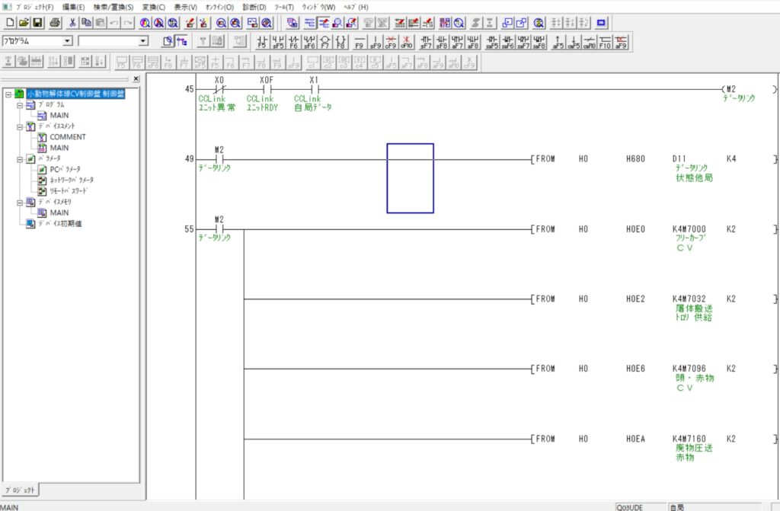Open the empty dropdown beside プログラム
This screenshot has height=511, width=780.
[143, 40]
